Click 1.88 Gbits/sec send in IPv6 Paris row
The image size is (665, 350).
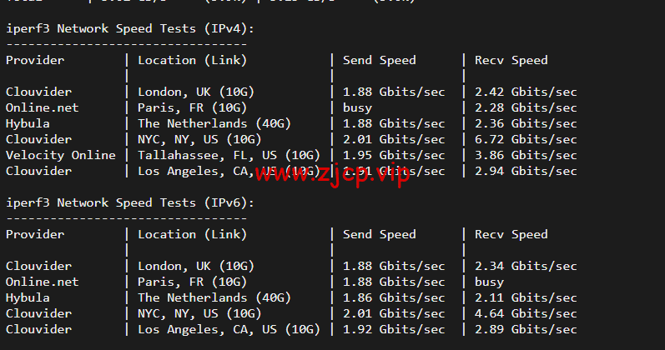(394, 282)
